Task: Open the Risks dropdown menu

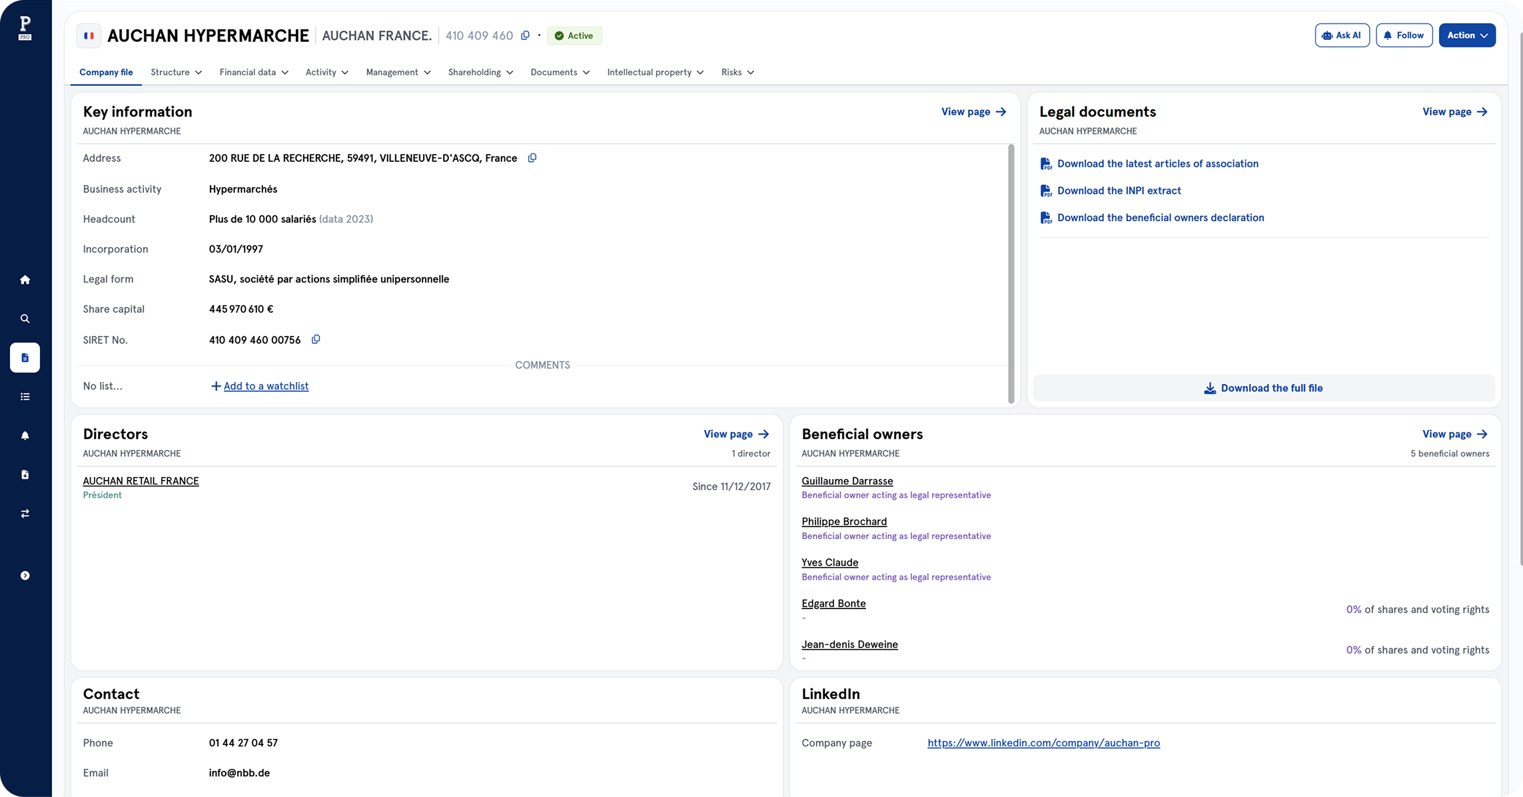Action: point(738,72)
